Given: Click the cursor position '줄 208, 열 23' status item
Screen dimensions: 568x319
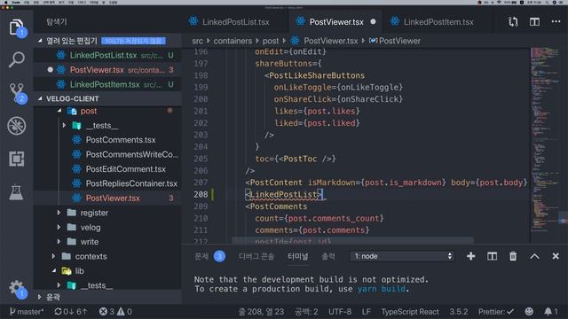Looking at the screenshot, I should (x=261, y=311).
